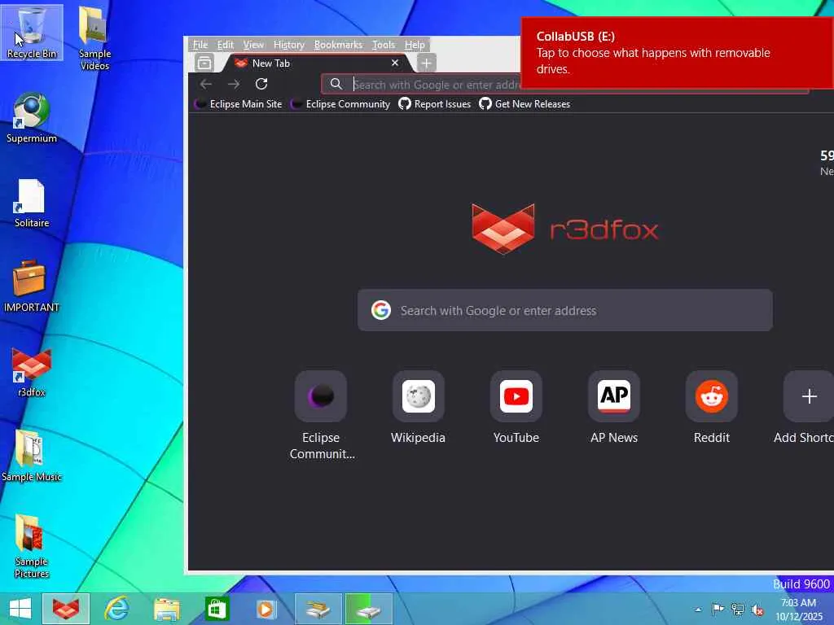The width and height of the screenshot is (834, 625).
Task: Click the r3dfox taskbar button
Action: [x=66, y=609]
